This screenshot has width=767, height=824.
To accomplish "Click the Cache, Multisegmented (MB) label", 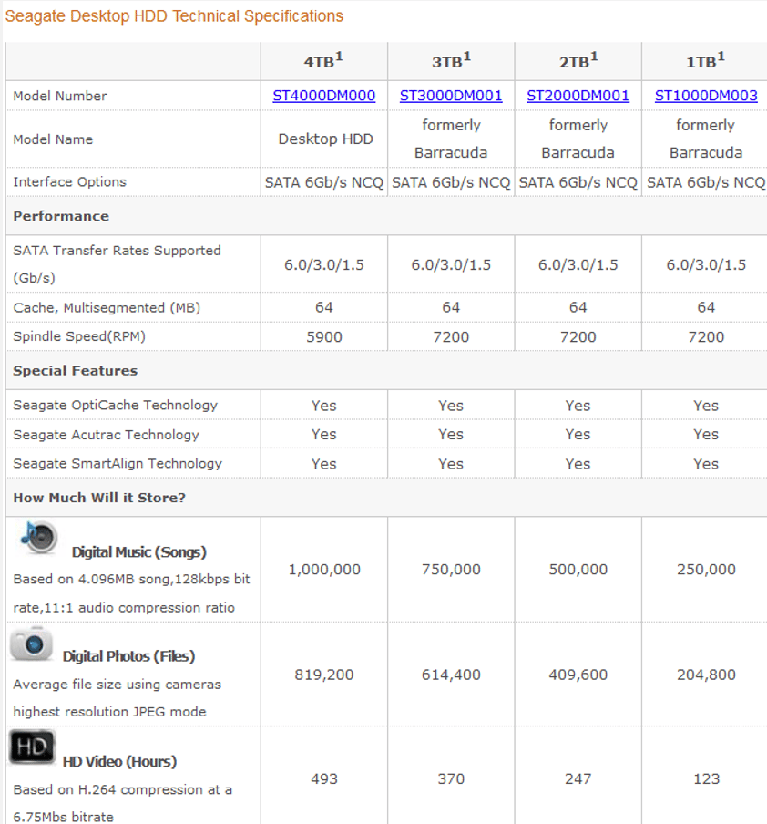I will pyautogui.click(x=107, y=307).
